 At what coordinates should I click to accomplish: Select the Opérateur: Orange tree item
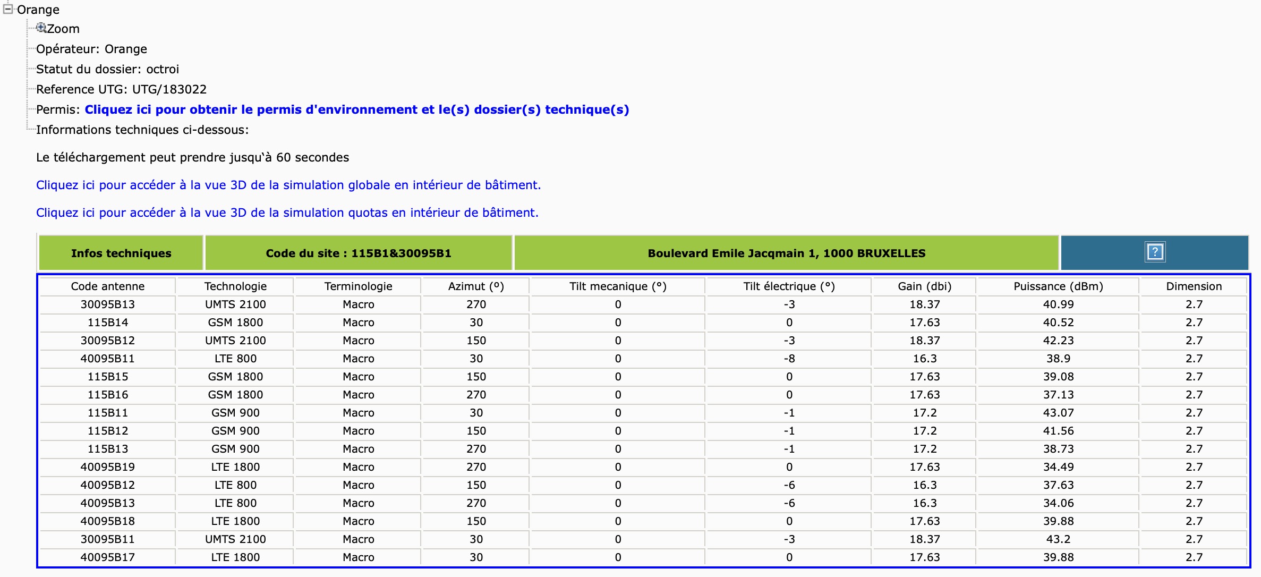tap(91, 49)
